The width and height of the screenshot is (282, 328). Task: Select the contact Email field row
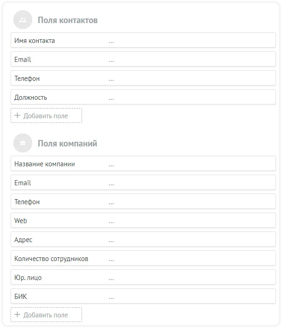(x=143, y=60)
